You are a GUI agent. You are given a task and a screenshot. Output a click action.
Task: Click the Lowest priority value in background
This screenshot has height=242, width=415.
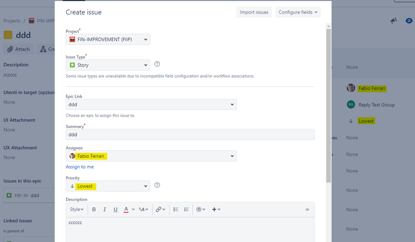click(x=366, y=121)
